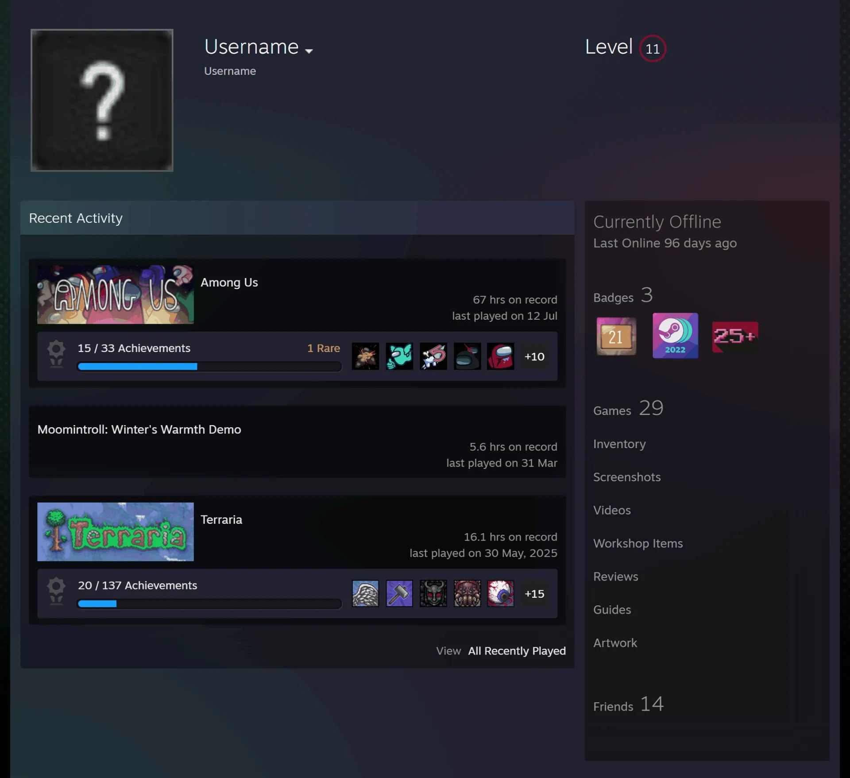Open 20 / 137 Achievements for Terraria
The height and width of the screenshot is (778, 850).
137,585
